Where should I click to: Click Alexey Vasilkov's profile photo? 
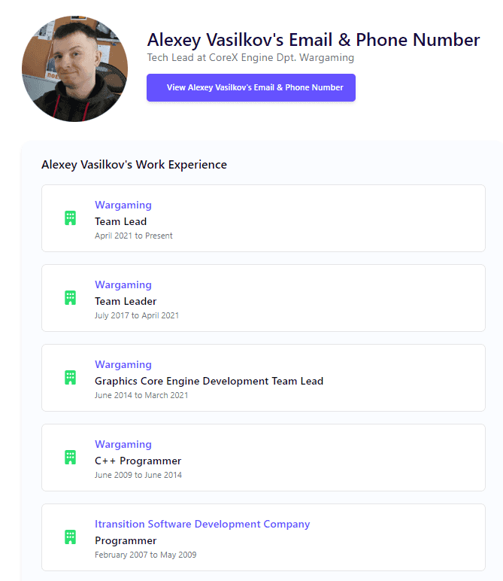[74, 68]
